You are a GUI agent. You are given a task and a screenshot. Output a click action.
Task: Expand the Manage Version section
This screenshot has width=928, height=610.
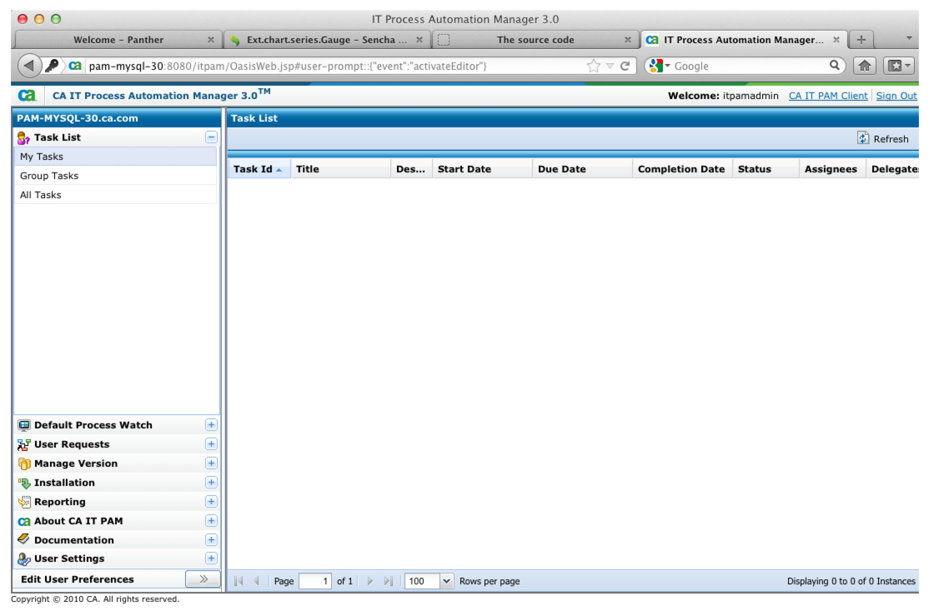point(210,464)
